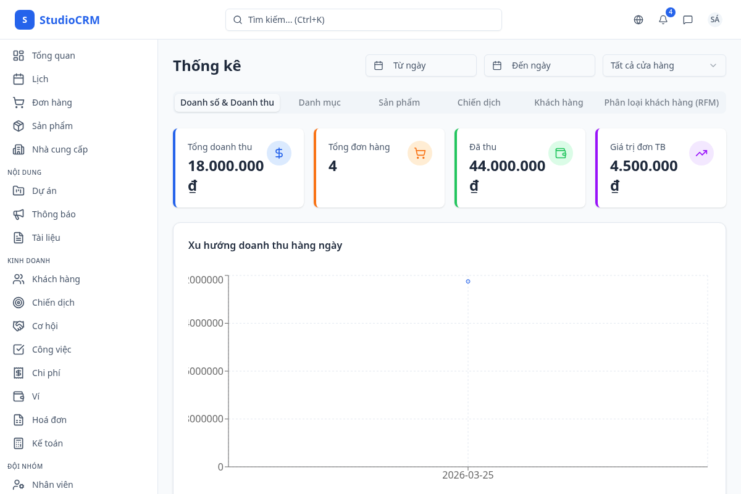The image size is (741, 494).
Task: Click the revenue data point on chart
Action: click(468, 282)
